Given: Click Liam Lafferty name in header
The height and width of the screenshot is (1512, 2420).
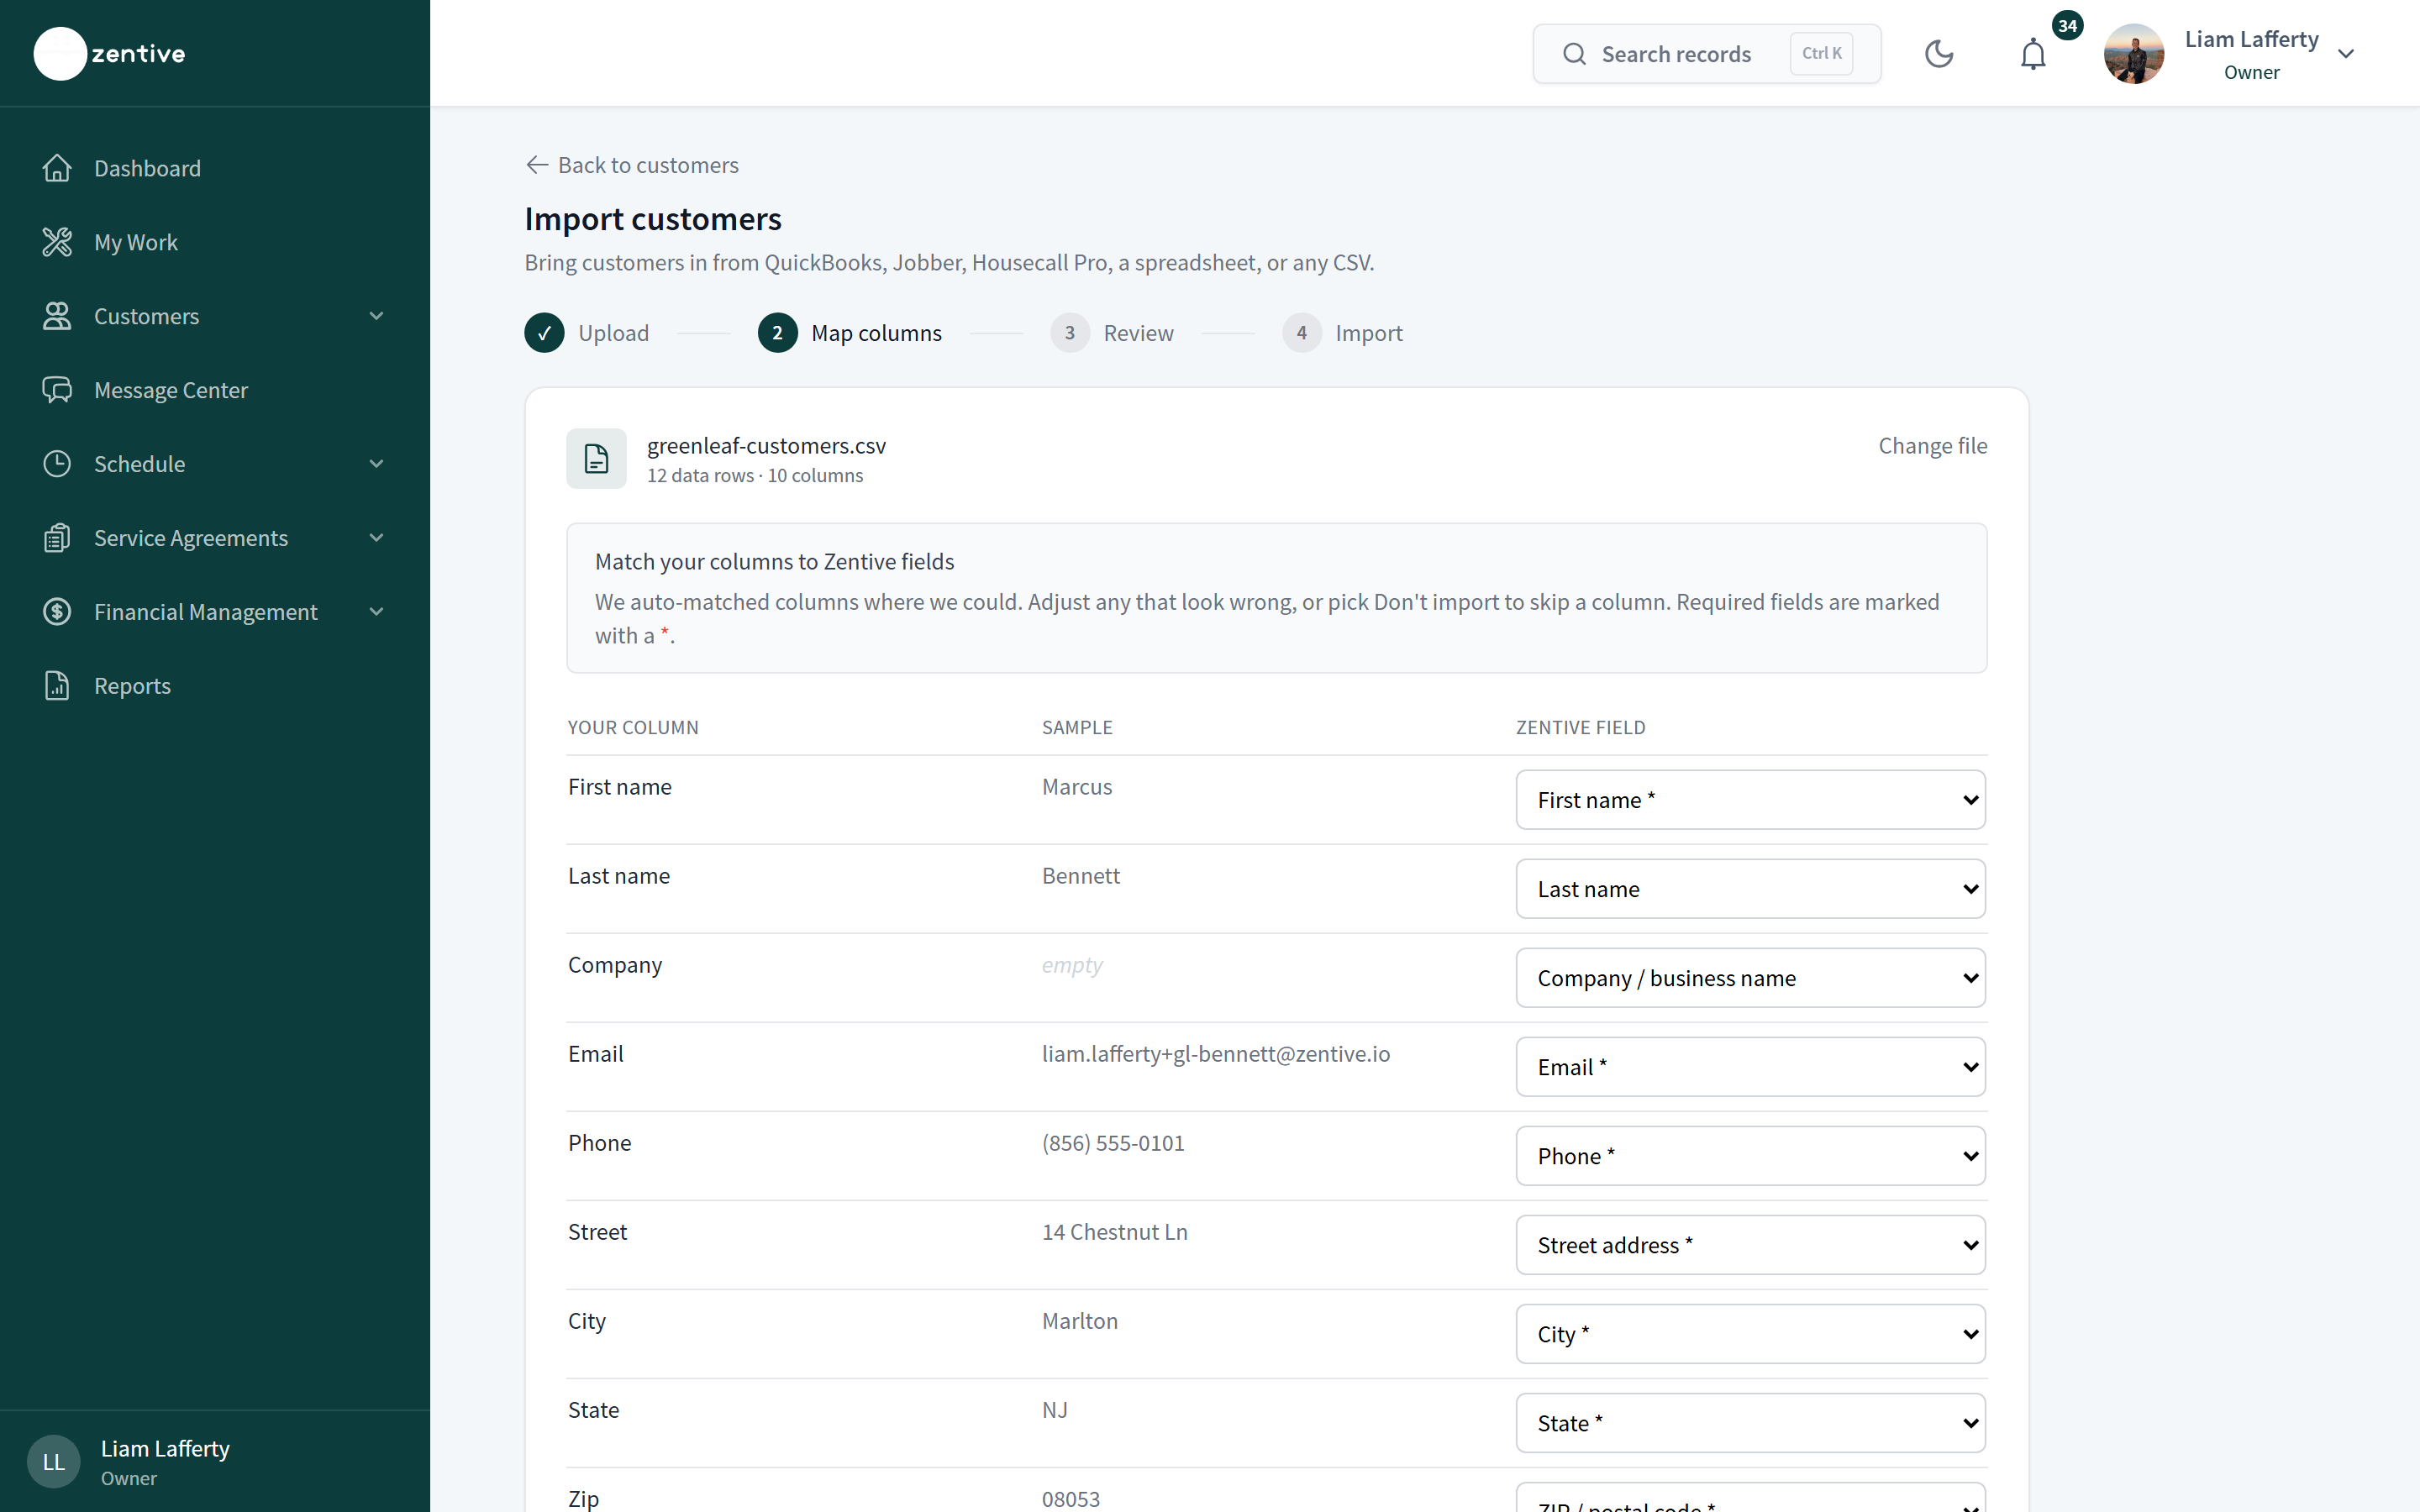Looking at the screenshot, I should coord(2251,39).
